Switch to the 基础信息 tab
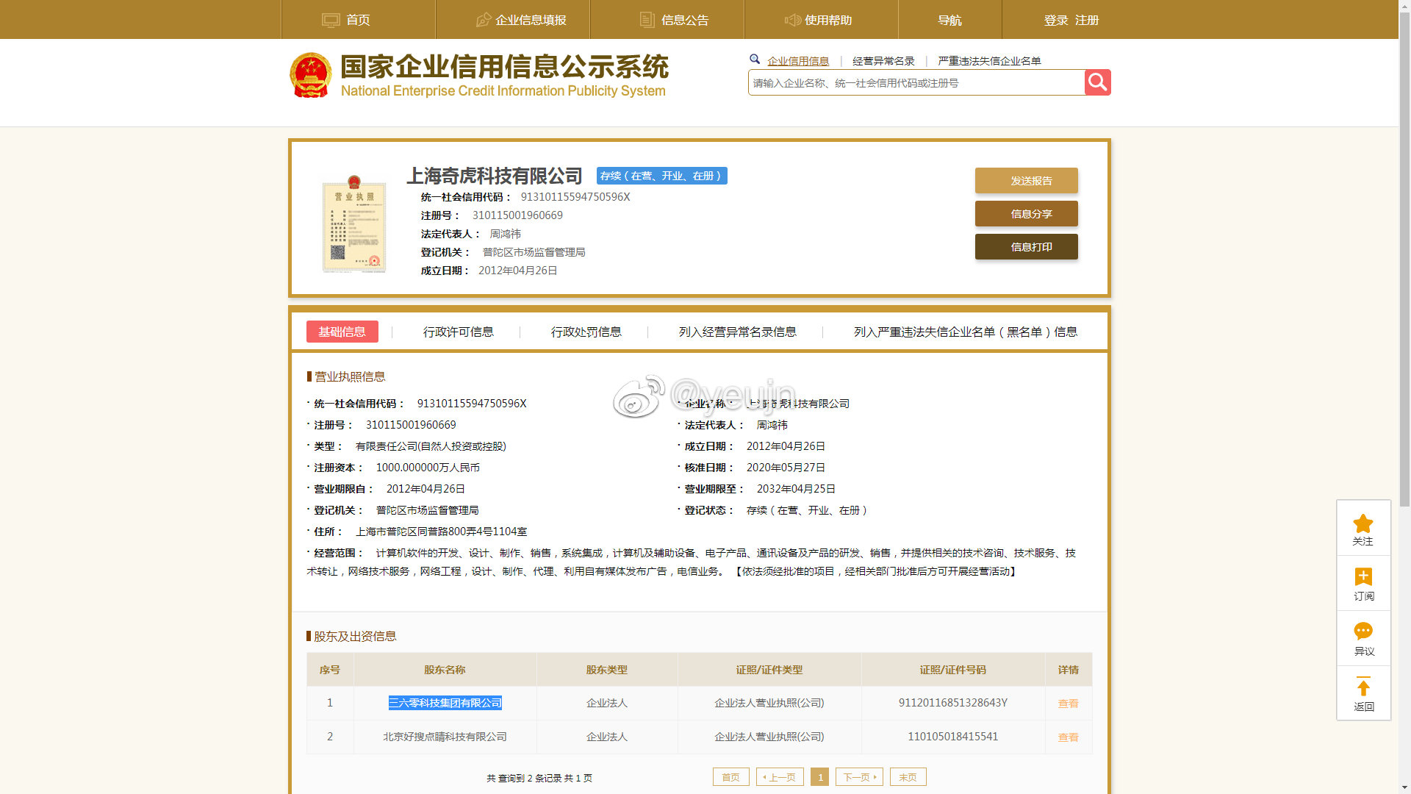Screen dimensions: 1411x794 (x=342, y=332)
